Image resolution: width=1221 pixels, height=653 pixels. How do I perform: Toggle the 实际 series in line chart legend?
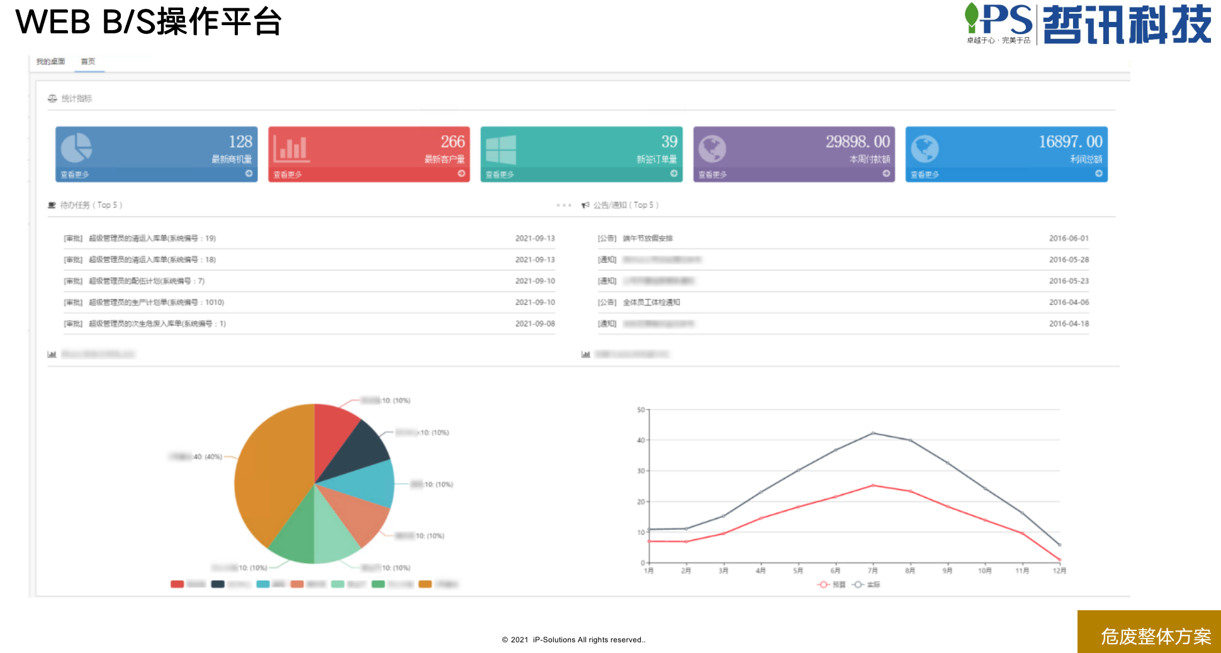point(866,584)
